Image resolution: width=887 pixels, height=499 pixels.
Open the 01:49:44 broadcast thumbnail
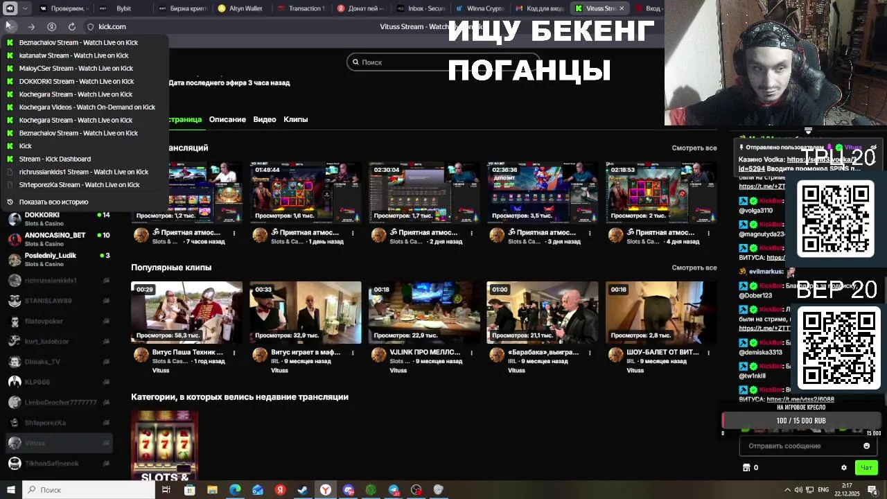coord(305,193)
